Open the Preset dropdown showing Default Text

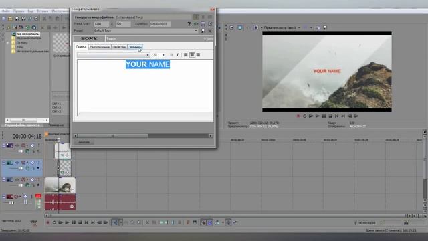tap(196, 31)
